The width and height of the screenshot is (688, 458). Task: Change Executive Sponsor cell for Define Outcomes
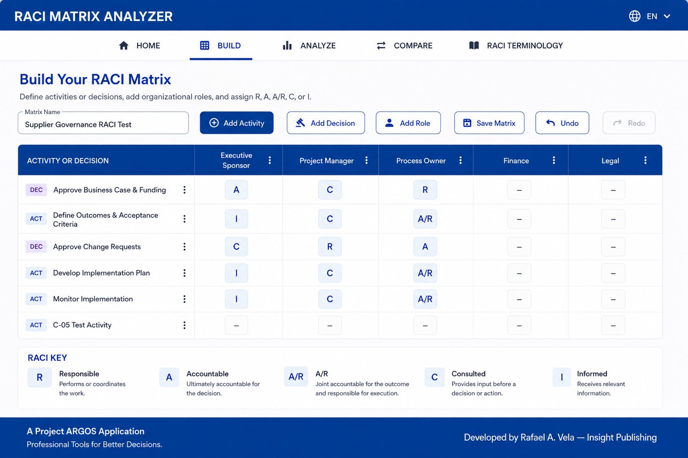[236, 219]
